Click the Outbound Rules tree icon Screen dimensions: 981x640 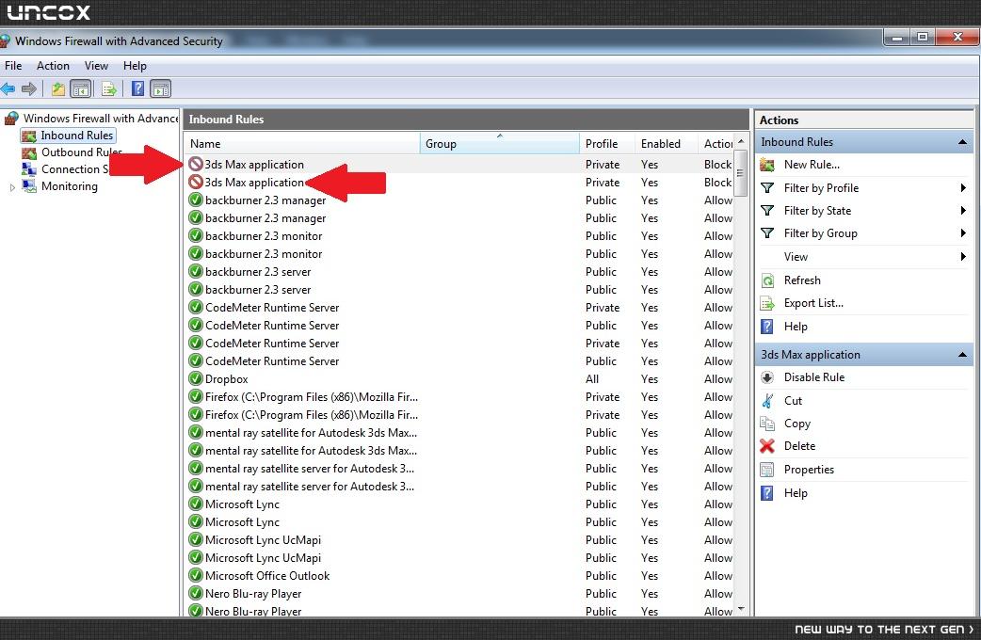pos(29,152)
